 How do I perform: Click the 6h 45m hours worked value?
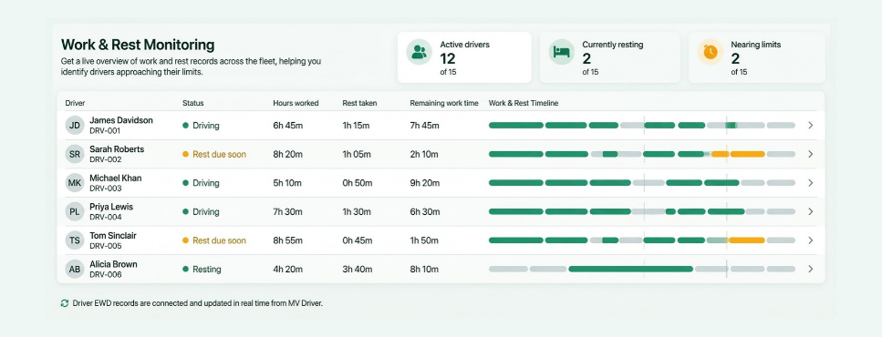tap(288, 126)
